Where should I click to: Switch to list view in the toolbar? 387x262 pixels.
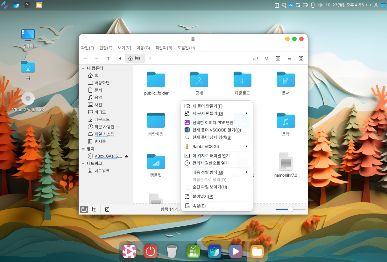289,58
